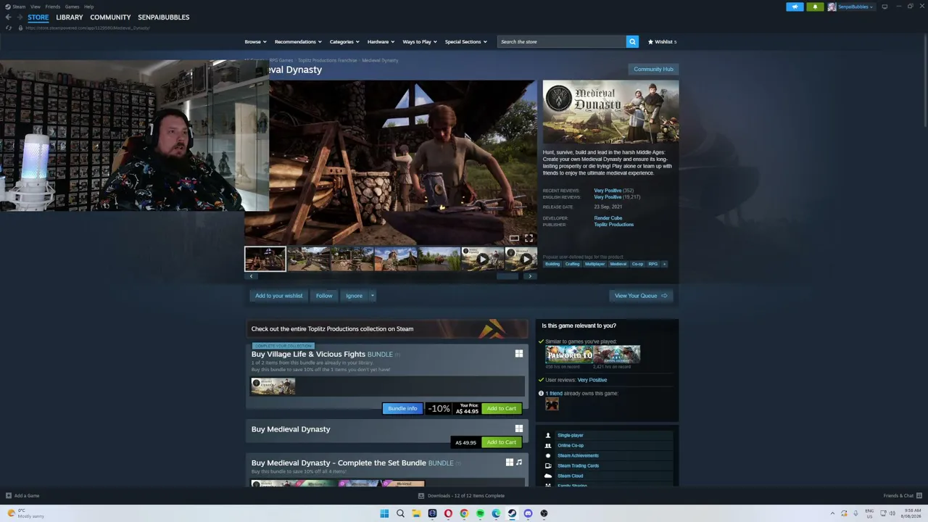Click the Add a Game plus icon

click(x=9, y=496)
